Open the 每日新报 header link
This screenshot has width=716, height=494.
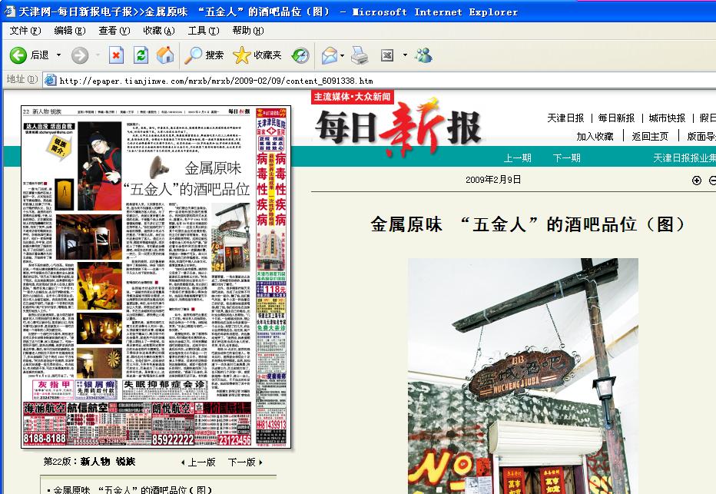click(616, 118)
